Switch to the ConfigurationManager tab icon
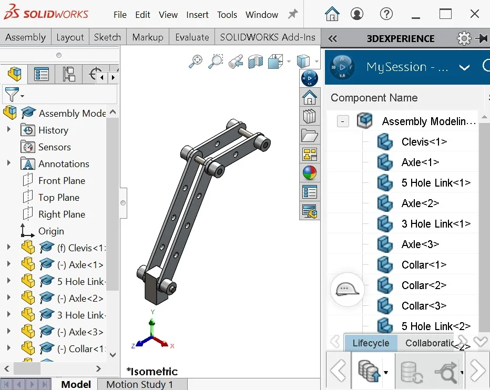The height and width of the screenshot is (390, 490). click(x=69, y=74)
